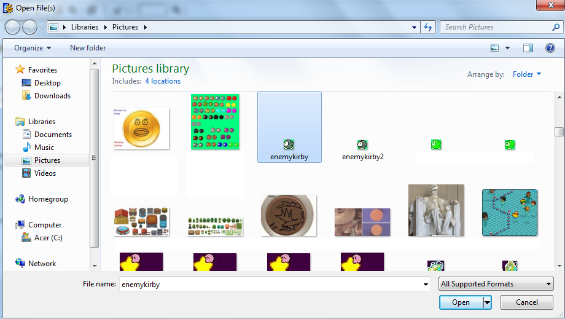The image size is (565, 319).
Task: Open the view options dropdown arrow
Action: tap(507, 48)
